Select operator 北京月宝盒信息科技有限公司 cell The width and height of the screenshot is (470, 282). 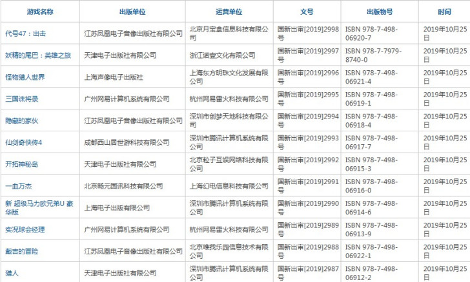(x=229, y=33)
